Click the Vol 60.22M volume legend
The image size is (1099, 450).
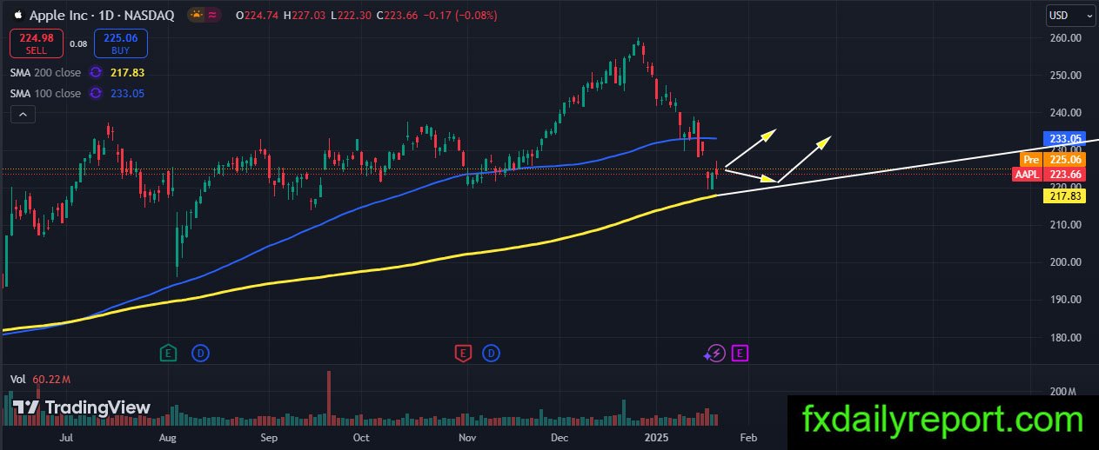[39, 380]
